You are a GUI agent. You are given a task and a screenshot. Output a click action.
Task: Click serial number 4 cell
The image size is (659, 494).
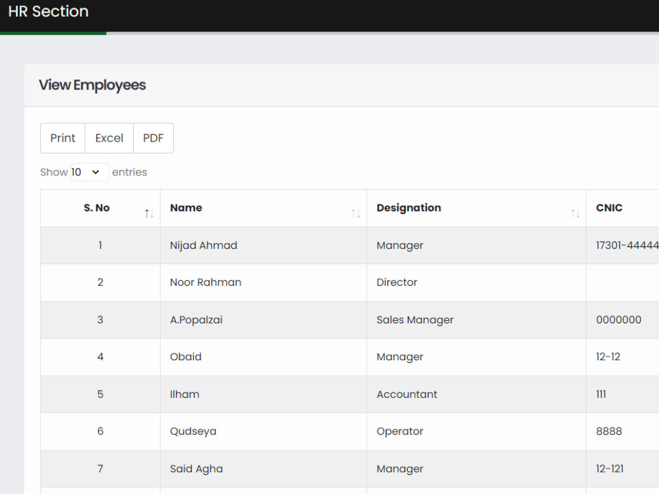(x=100, y=356)
